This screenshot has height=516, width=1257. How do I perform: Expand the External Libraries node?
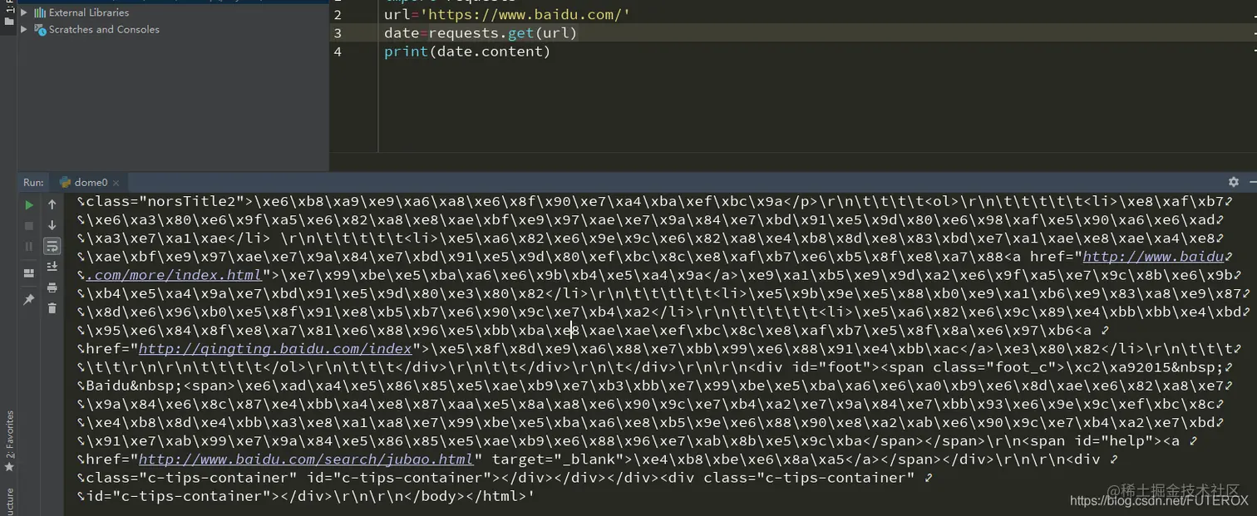tap(24, 12)
